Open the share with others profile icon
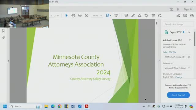This screenshot has height=110, width=196. 192,16
